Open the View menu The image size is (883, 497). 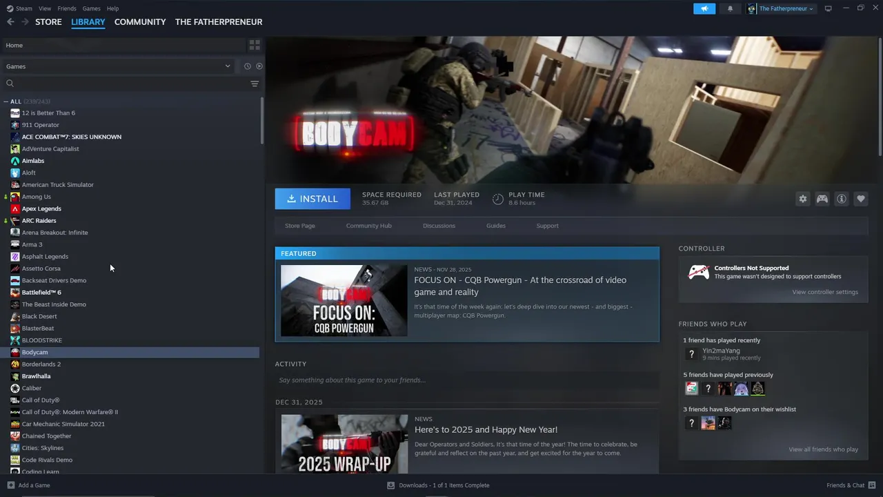(x=45, y=8)
